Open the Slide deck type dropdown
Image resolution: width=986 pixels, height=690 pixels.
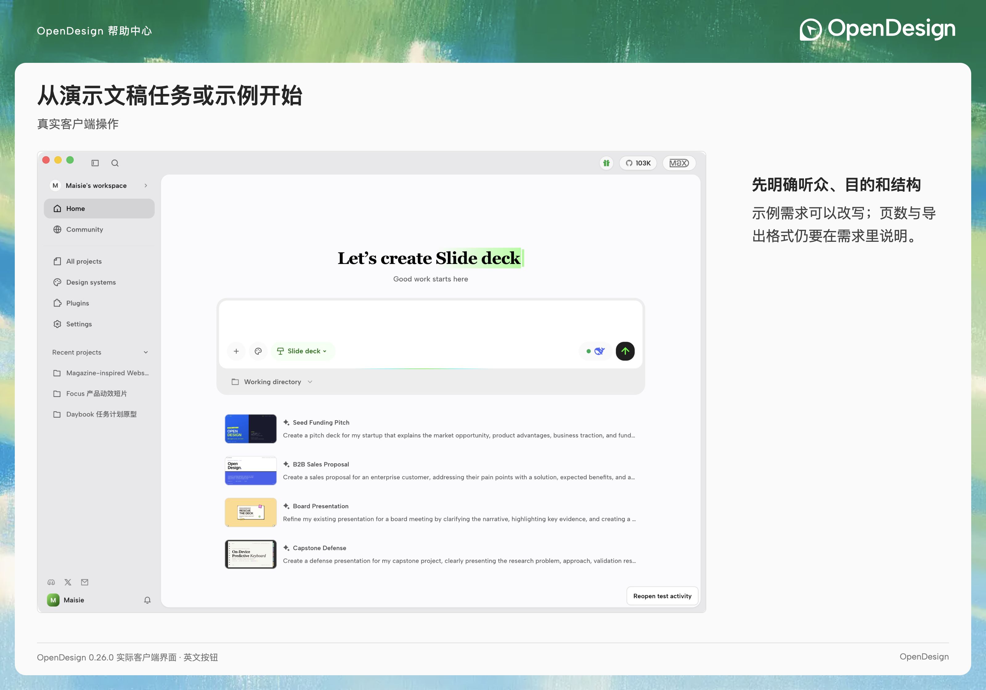point(303,351)
